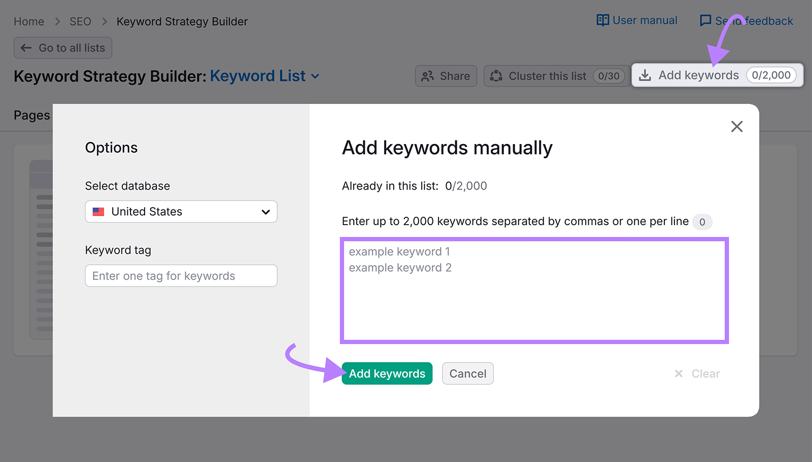Open database chevron to change country
This screenshot has height=462, width=812.
click(266, 211)
